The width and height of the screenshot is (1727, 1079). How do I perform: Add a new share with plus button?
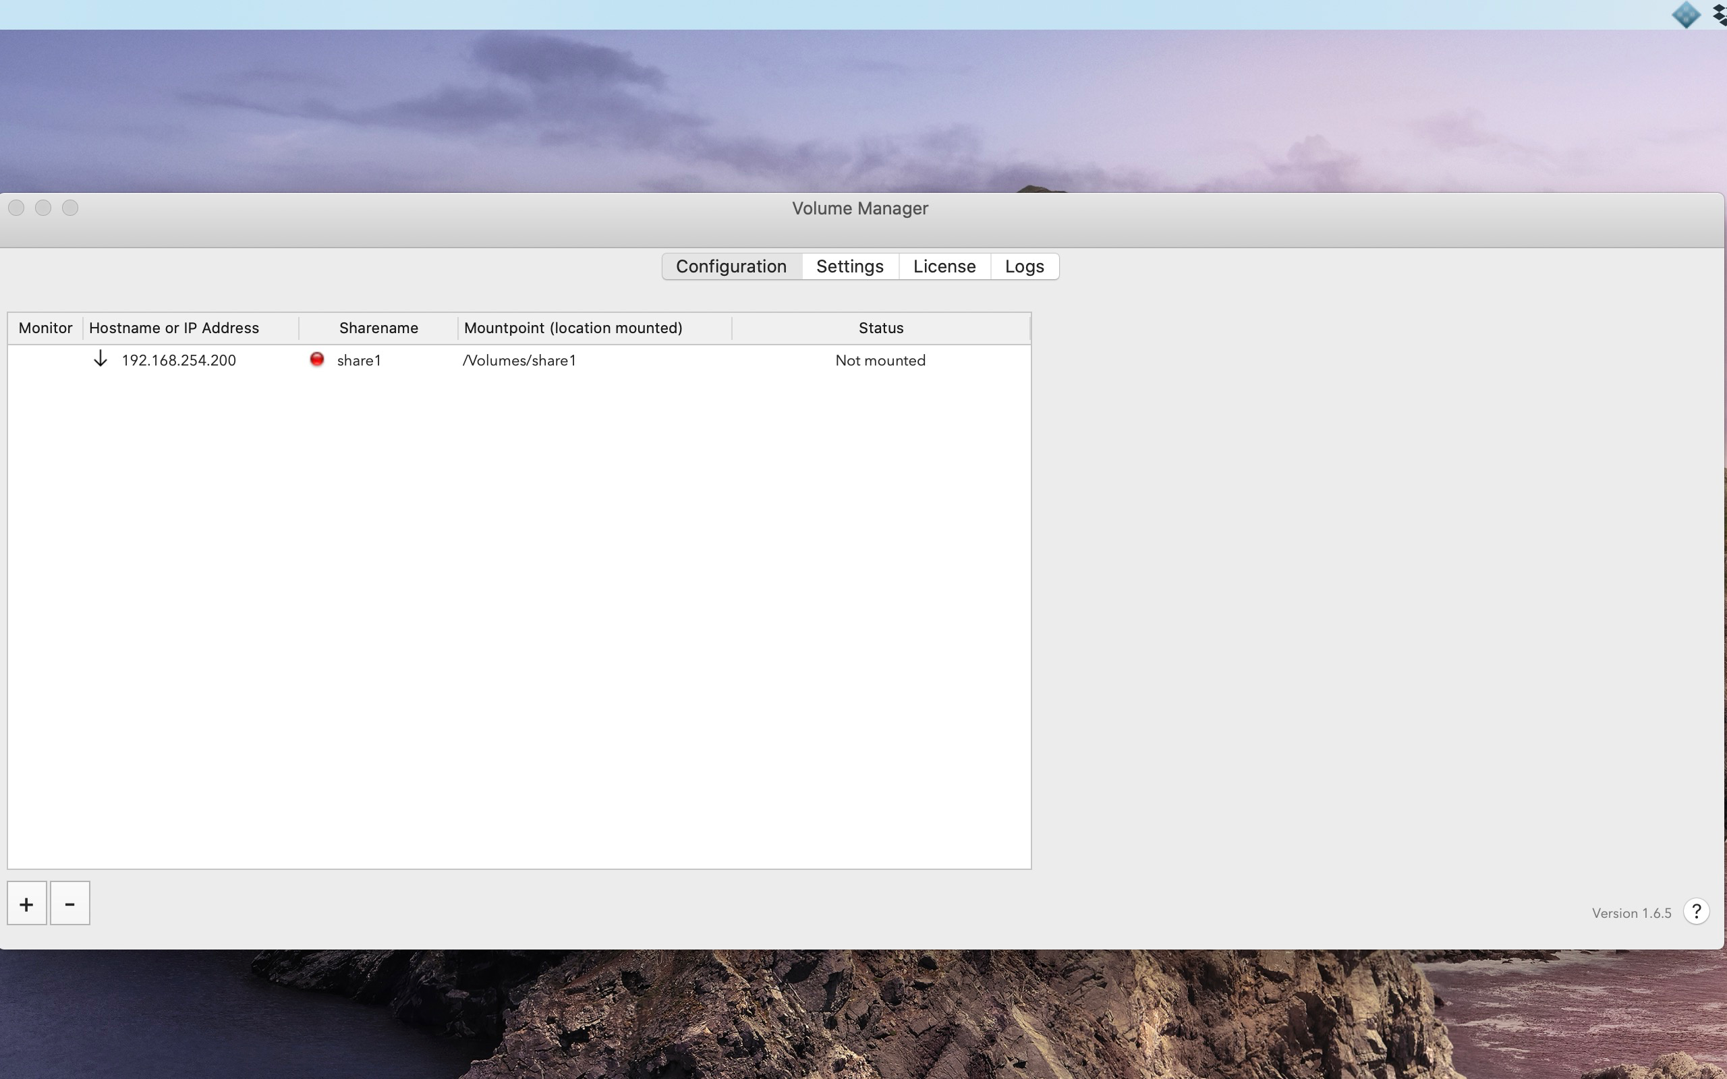[26, 904]
